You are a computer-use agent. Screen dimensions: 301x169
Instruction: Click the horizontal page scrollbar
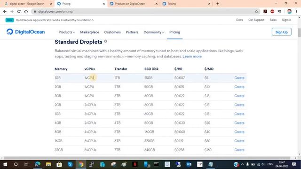[147, 158]
